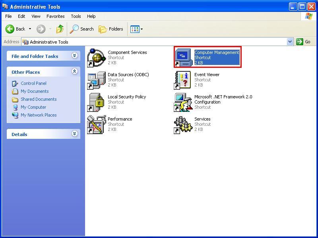The height and width of the screenshot is (238, 318).
Task: Open the Edit menu
Action: coord(21,16)
